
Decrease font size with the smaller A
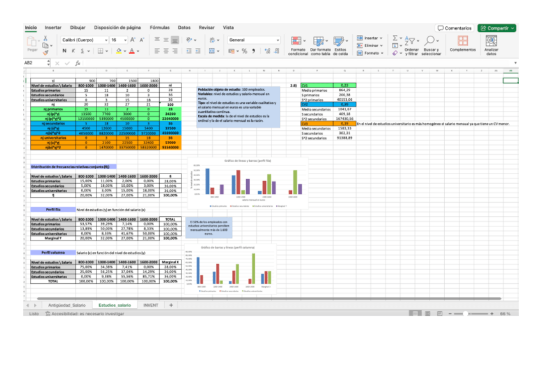click(x=142, y=40)
